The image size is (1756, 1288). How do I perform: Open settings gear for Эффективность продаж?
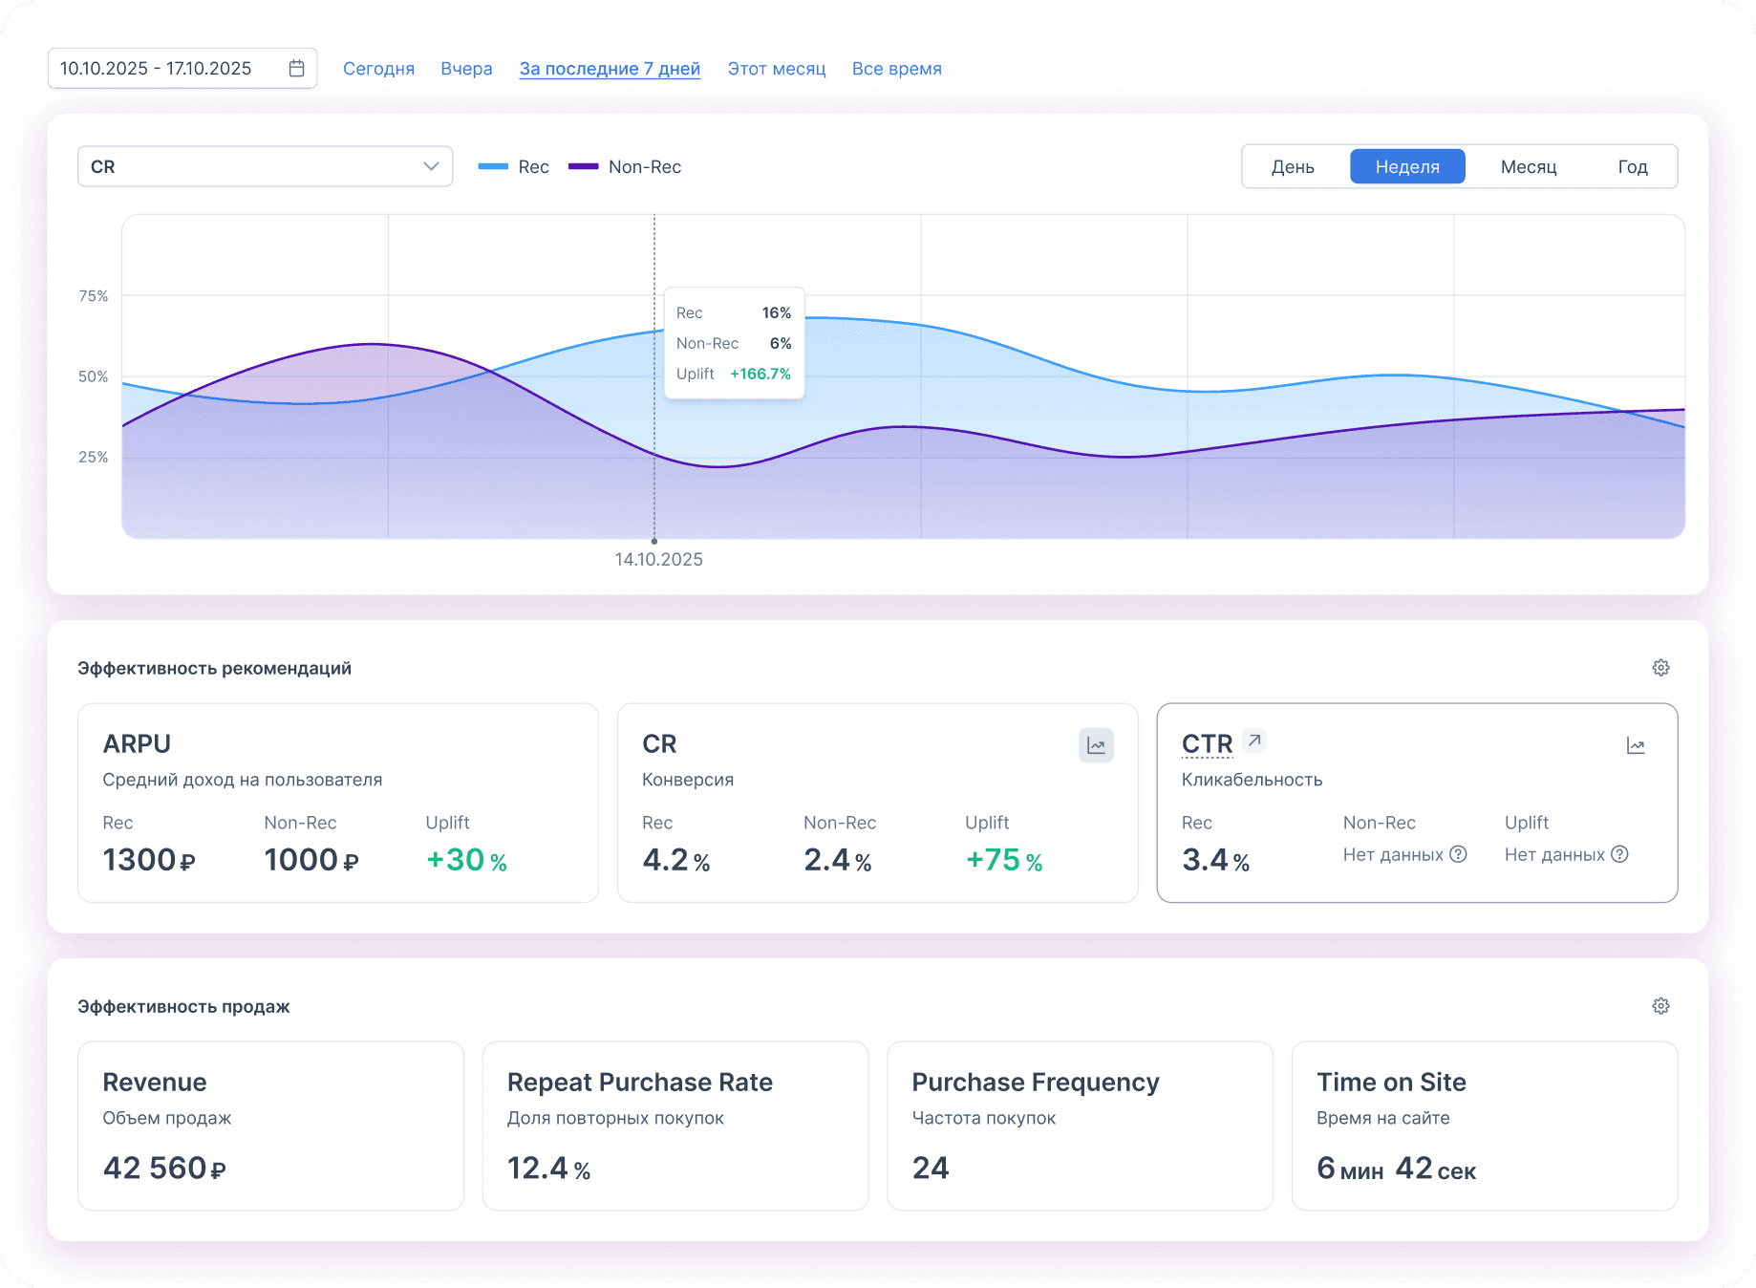[x=1660, y=1006]
